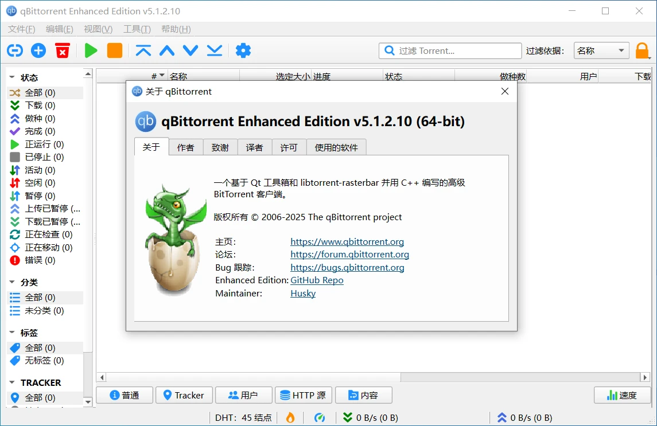Open the GitHub Repo link
The width and height of the screenshot is (657, 426).
[317, 280]
